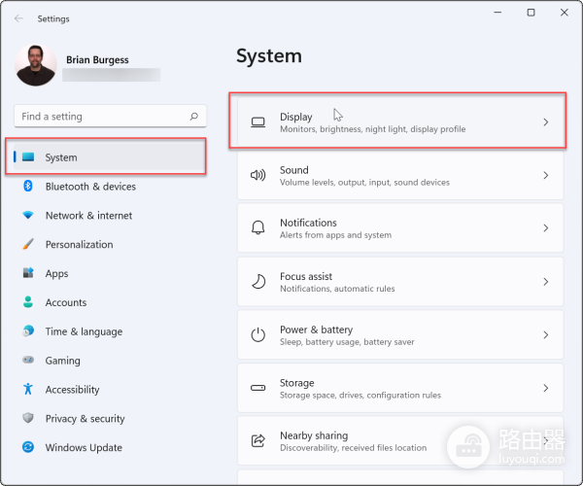Viewport: 583px width, 486px height.
Task: Click the Power & battery icon
Action: click(x=257, y=335)
